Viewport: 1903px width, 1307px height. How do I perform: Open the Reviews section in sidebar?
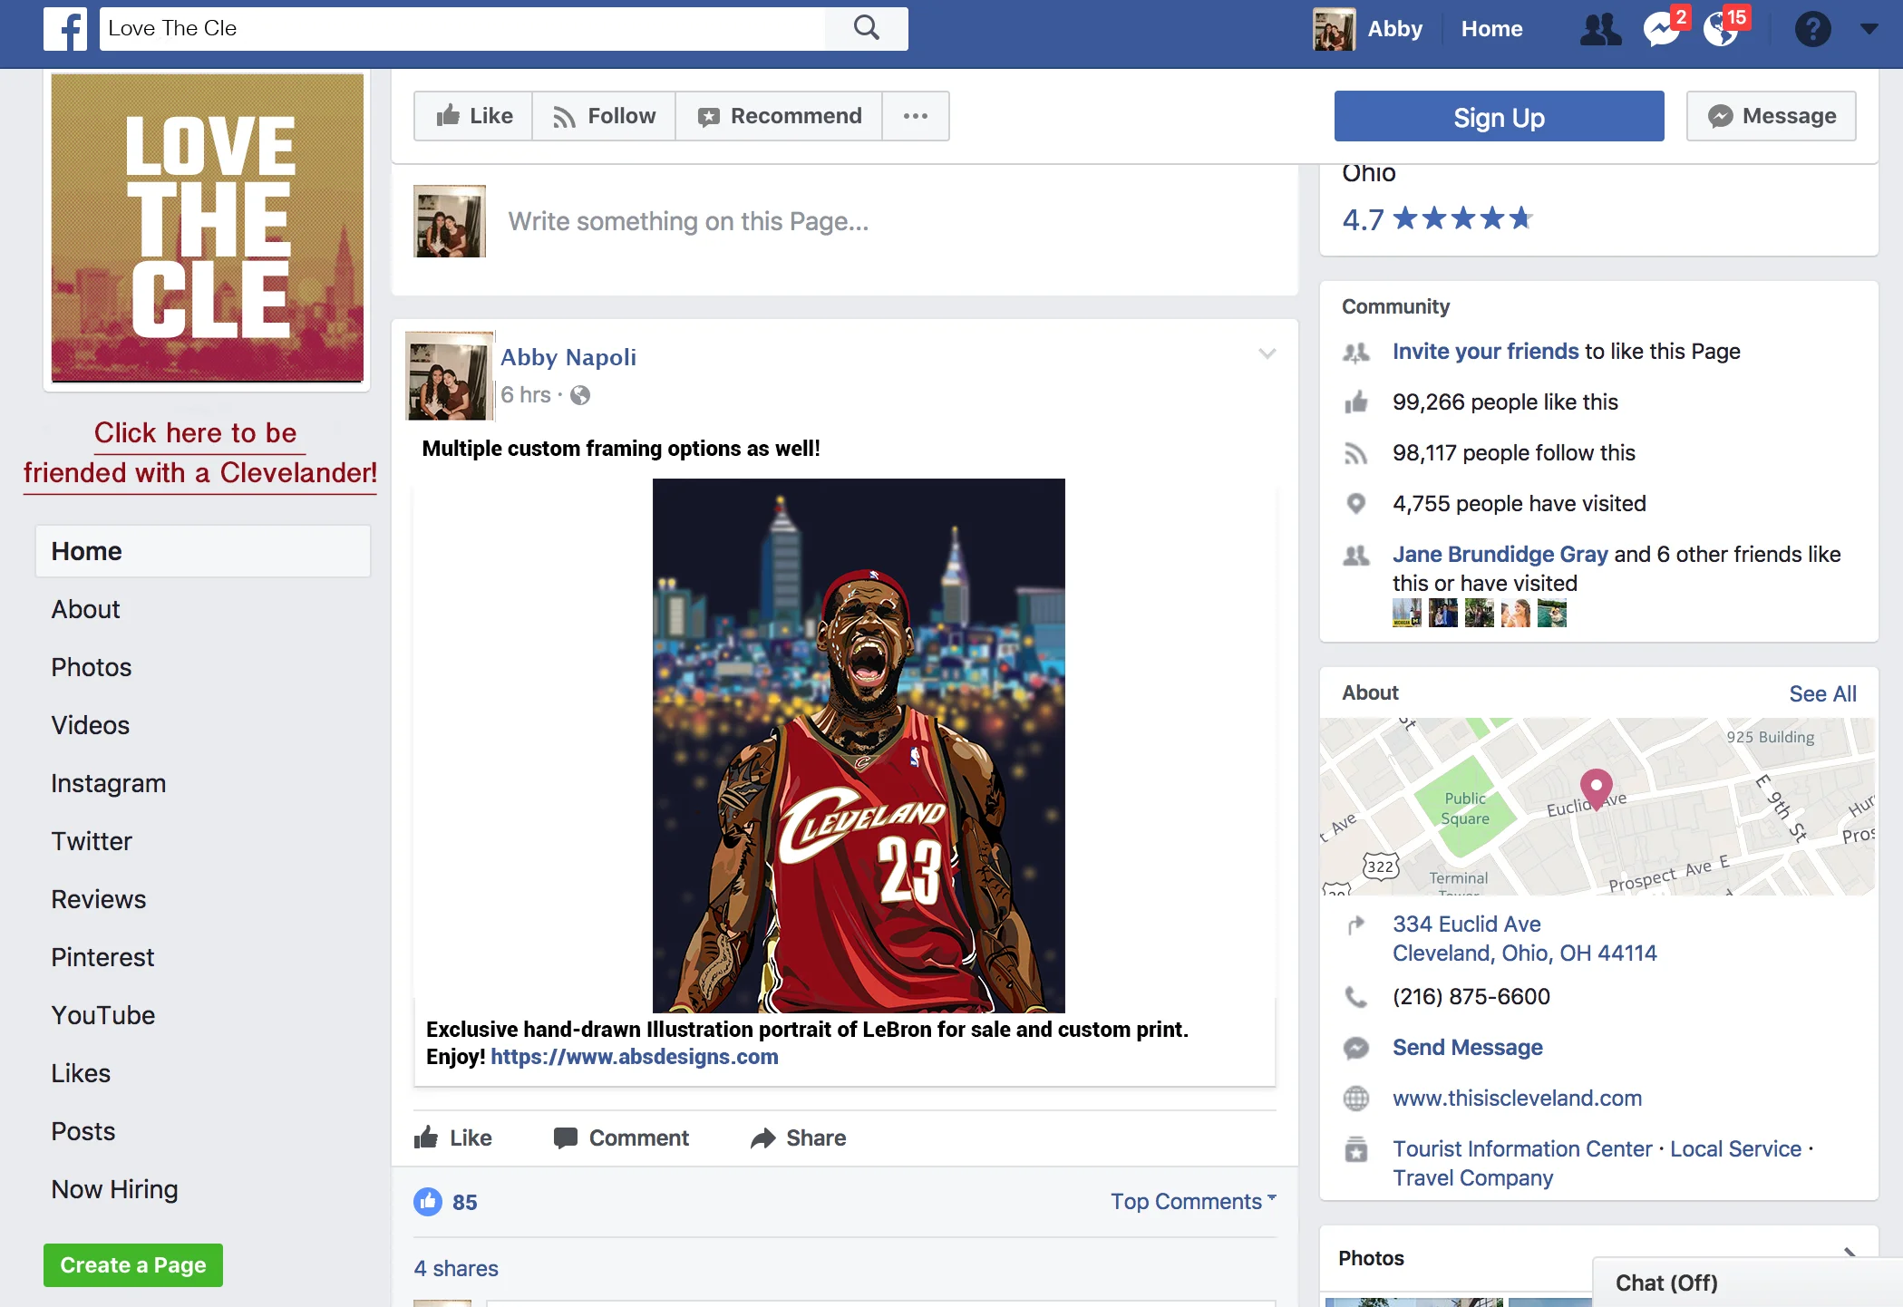coord(98,899)
